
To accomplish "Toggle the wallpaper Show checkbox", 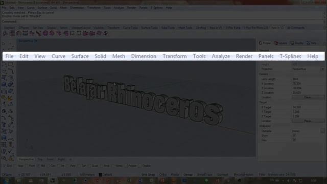I will [294, 135].
